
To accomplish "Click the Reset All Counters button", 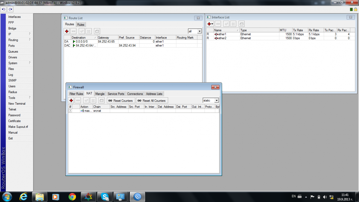I will (x=152, y=101).
